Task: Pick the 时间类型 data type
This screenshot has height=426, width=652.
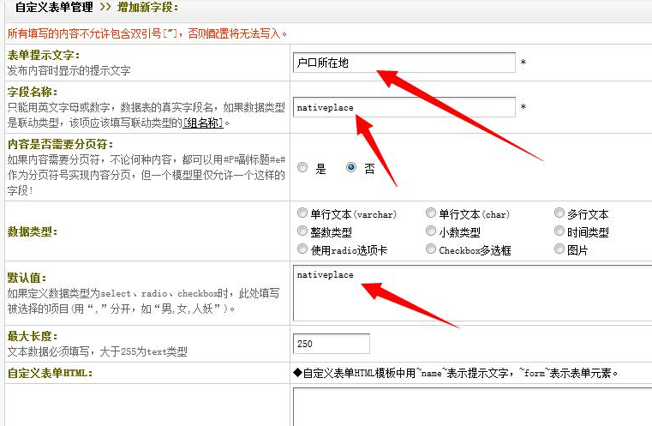Action: tap(559, 231)
